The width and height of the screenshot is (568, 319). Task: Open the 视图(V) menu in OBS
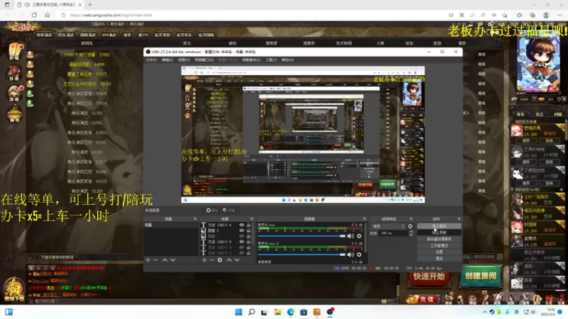tap(184, 60)
